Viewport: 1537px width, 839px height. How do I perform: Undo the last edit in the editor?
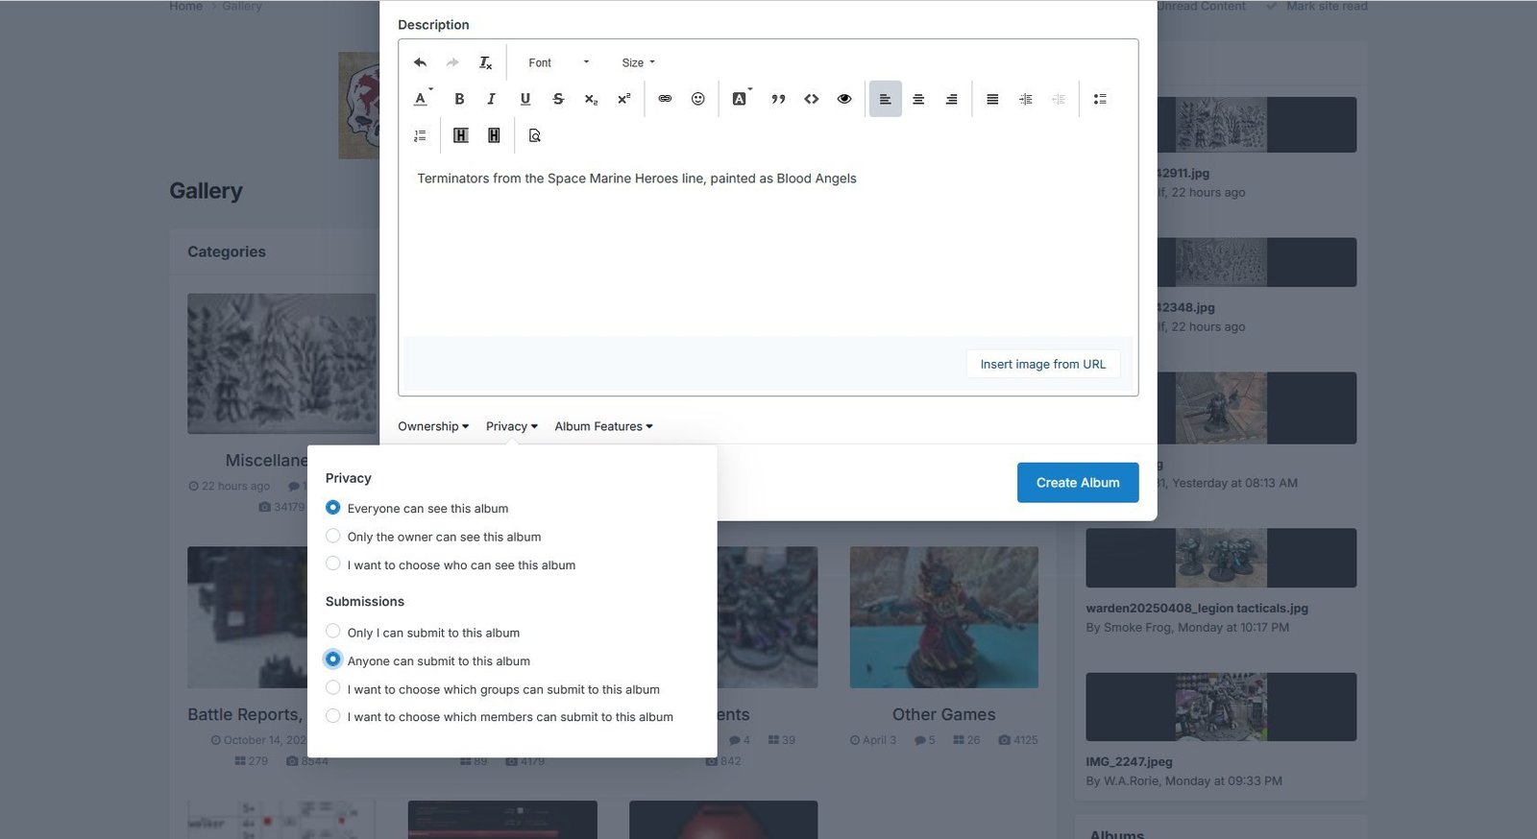coord(420,62)
